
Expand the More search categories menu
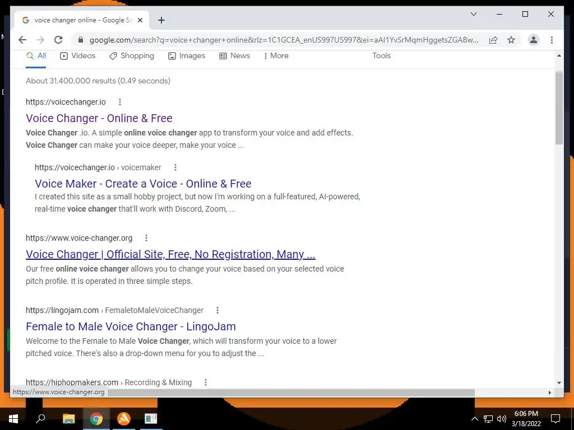(276, 56)
